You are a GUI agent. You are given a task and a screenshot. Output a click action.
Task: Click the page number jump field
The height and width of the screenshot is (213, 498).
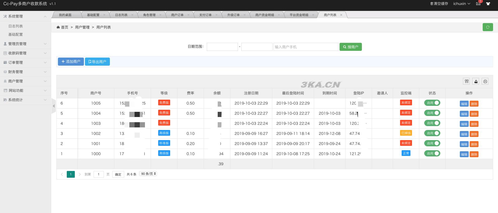point(98,174)
